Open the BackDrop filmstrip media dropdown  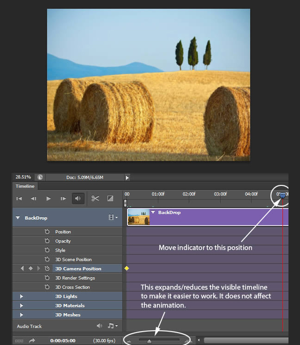pos(113,218)
